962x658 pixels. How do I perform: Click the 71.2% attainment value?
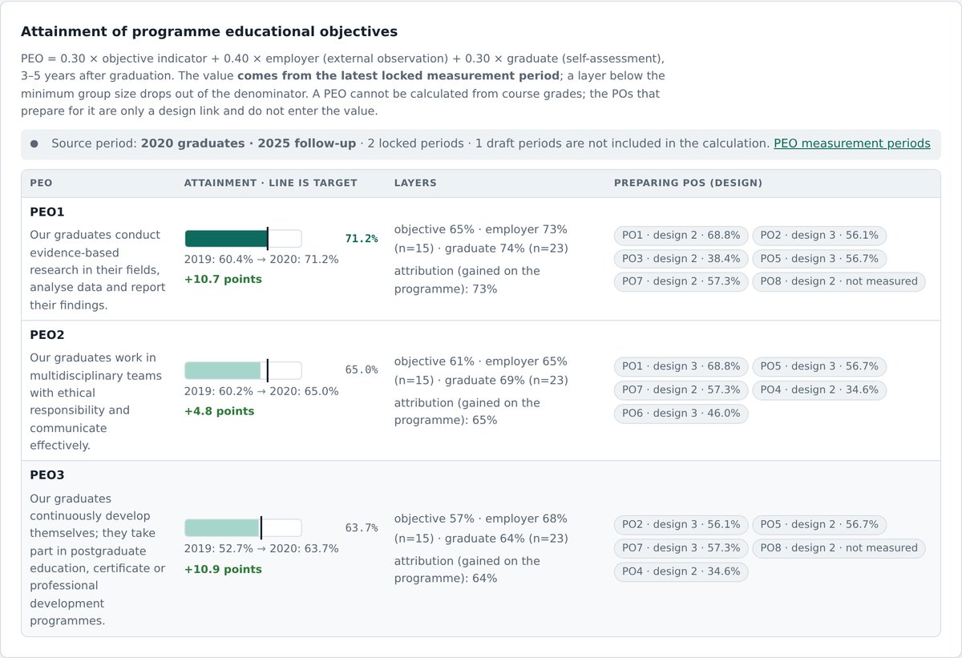pos(362,239)
